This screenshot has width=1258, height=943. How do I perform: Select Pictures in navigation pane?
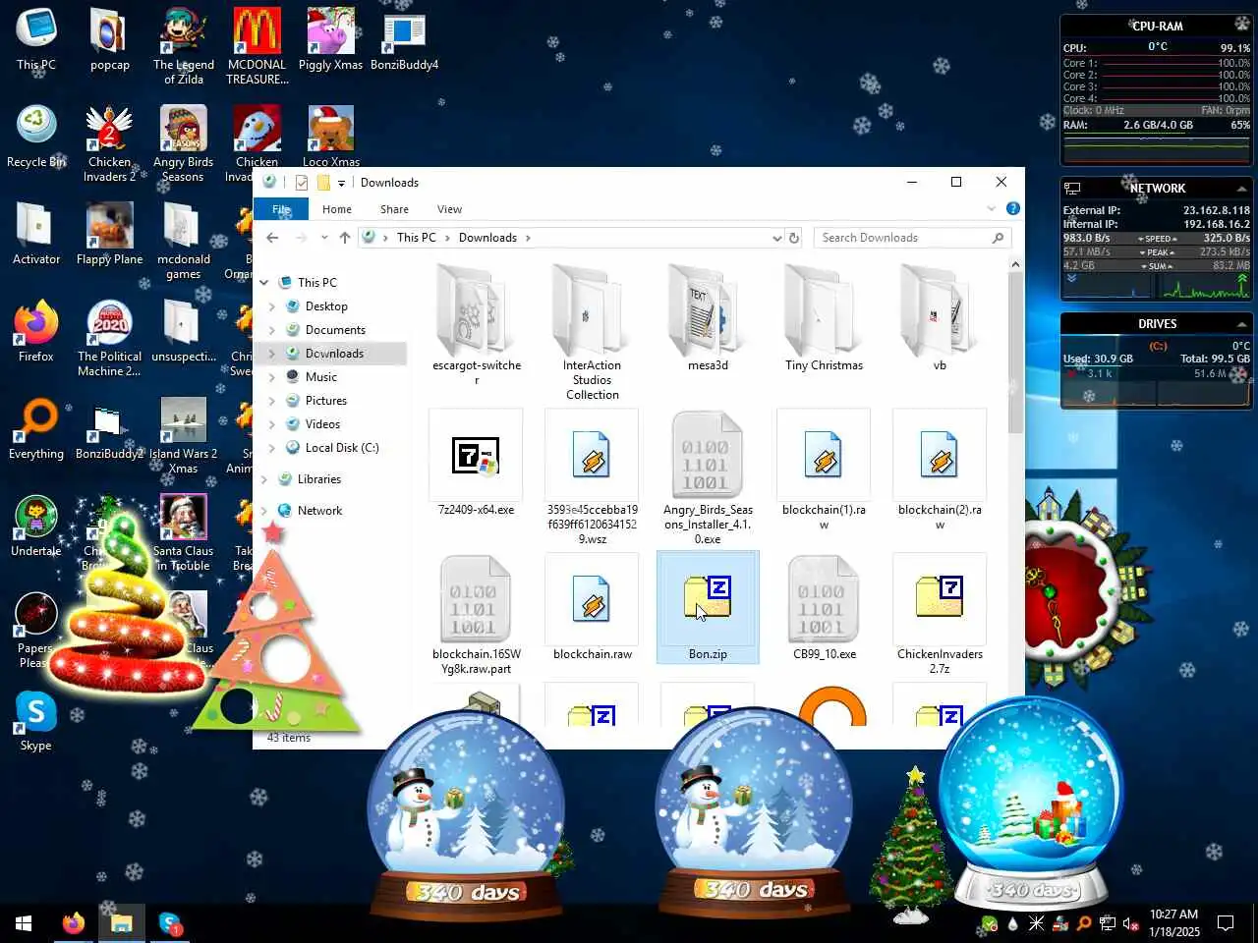coord(325,401)
